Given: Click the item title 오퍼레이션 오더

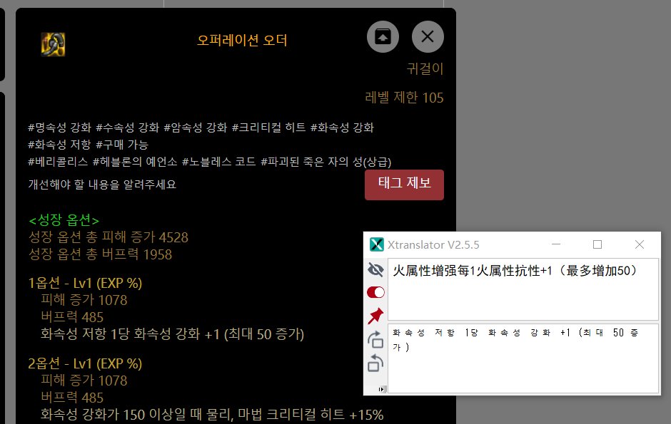Looking at the screenshot, I should [242, 40].
